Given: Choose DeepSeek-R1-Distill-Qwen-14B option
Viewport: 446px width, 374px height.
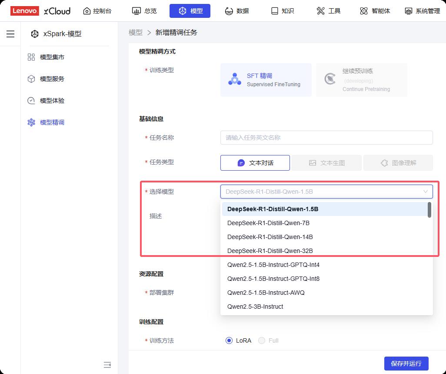Looking at the screenshot, I should (x=325, y=237).
